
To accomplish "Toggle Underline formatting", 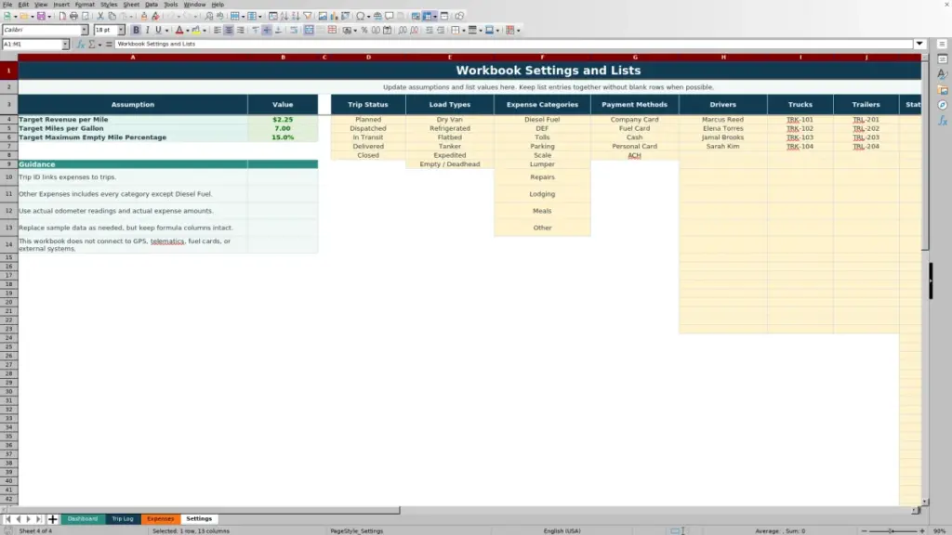I will tap(158, 30).
